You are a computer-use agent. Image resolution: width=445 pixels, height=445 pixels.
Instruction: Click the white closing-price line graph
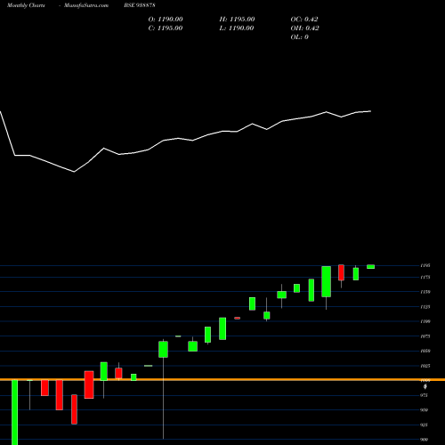tap(185, 142)
